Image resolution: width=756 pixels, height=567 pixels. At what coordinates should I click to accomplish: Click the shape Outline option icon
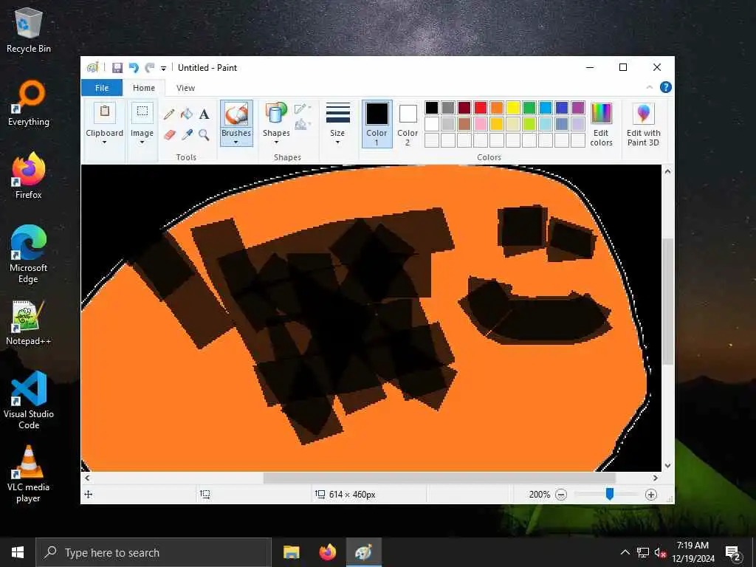pyautogui.click(x=301, y=109)
